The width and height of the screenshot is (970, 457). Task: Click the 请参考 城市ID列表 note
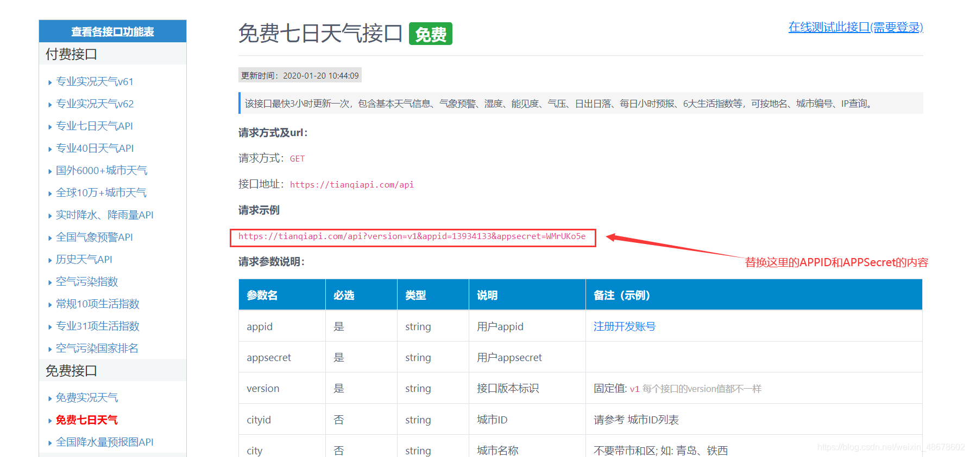pyautogui.click(x=636, y=420)
